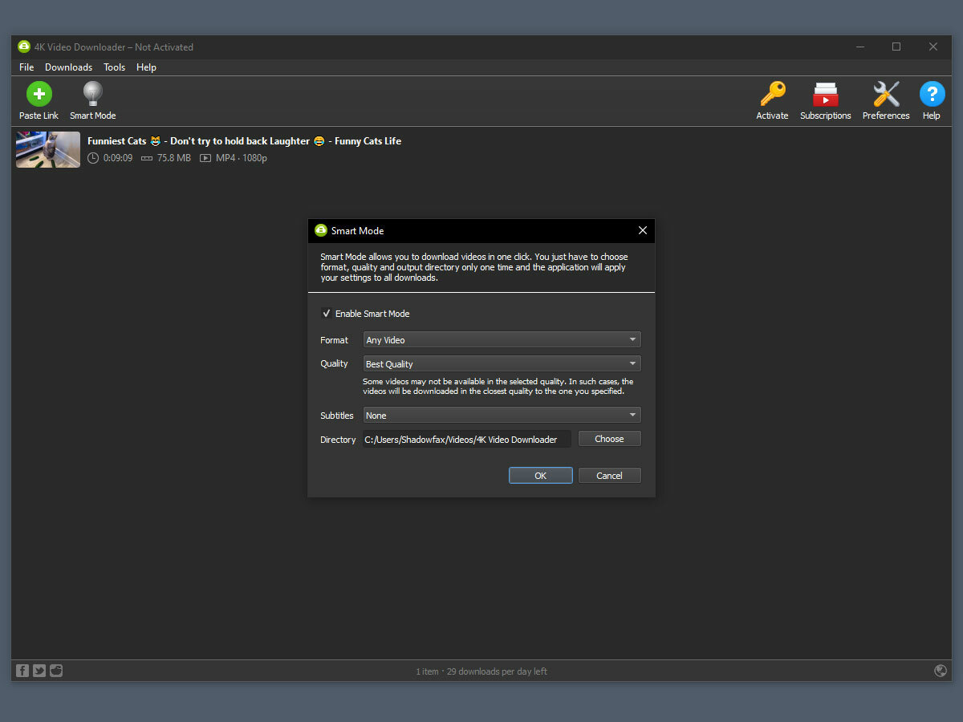Click the '29 downloads per day left' status text

pyautogui.click(x=497, y=671)
